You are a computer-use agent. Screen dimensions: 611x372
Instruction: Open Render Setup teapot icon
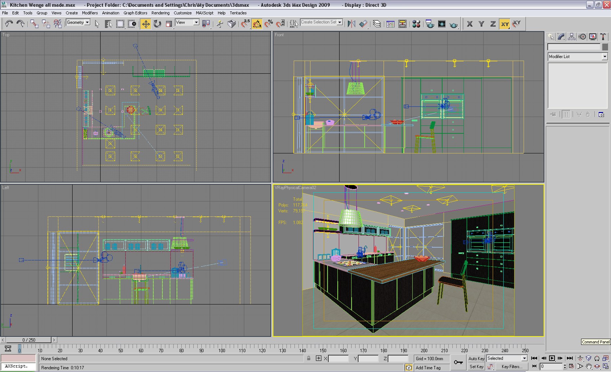[429, 24]
